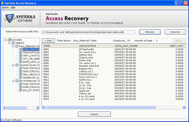
Task: Open the Actions menu
Action: [5, 7]
